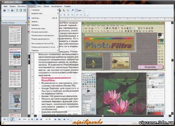Click the zoom-in button after zoom dropdown

click(32, 119)
